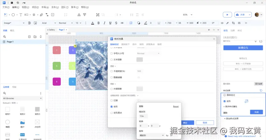Click the preview play button
Image resolution: width=266 pixels, height=140 pixels.
(x=227, y=15)
